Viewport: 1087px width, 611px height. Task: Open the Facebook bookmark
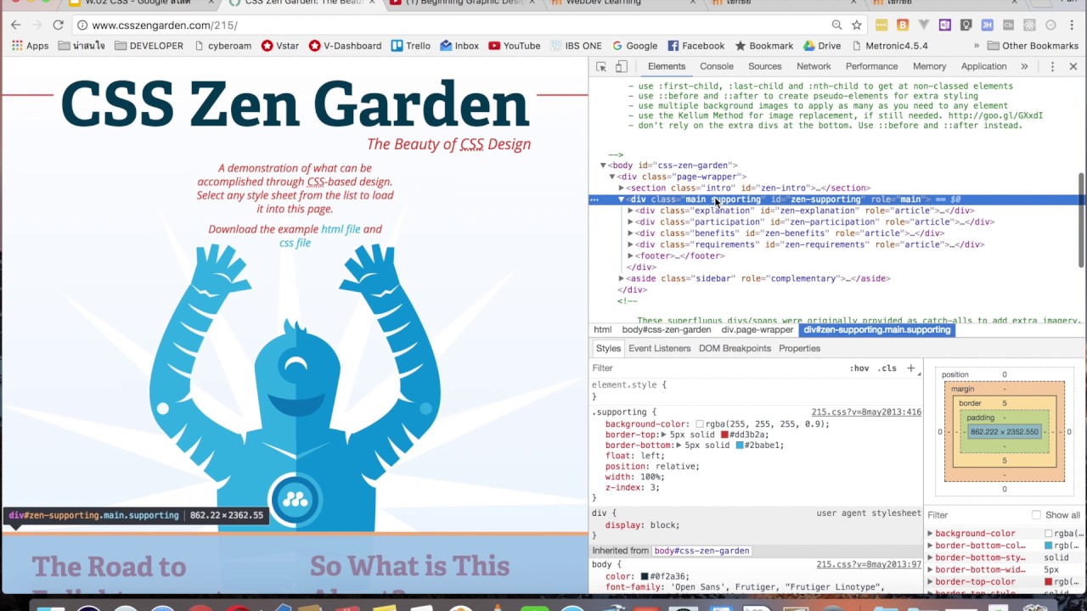pos(696,46)
